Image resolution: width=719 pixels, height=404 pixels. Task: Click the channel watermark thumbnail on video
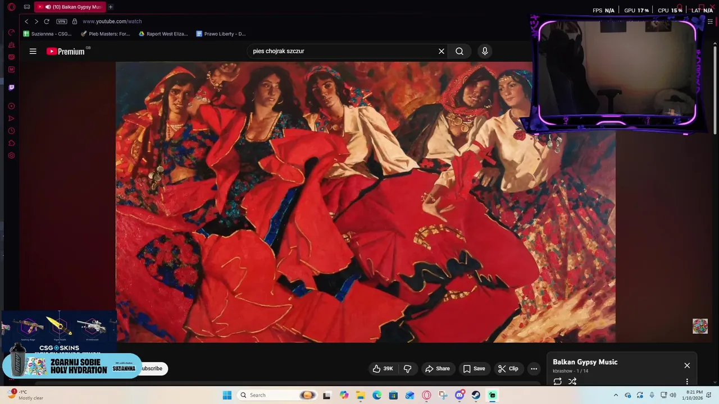click(x=700, y=326)
